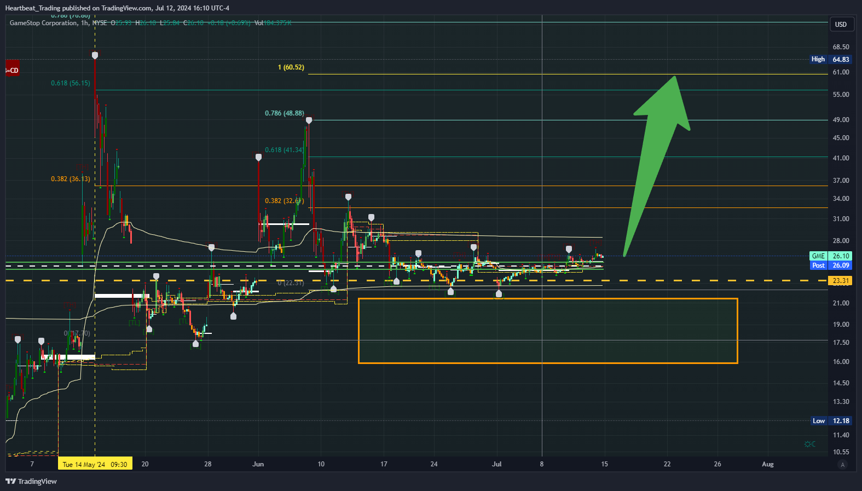Click the 'Jul' label on the time axis
This screenshot has height=491, width=862.
coord(497,464)
